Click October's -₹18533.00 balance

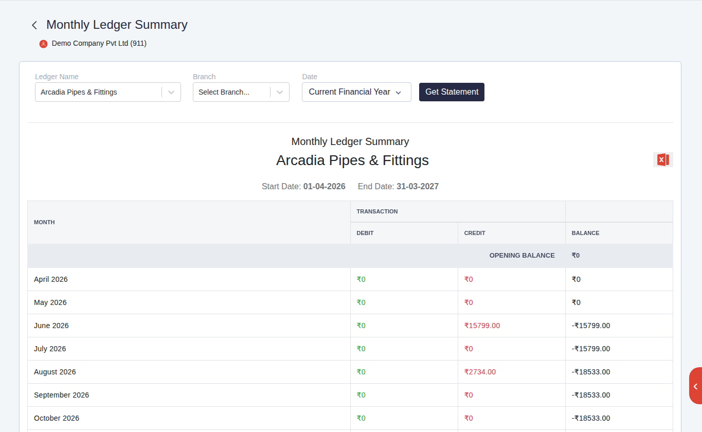pyautogui.click(x=591, y=418)
